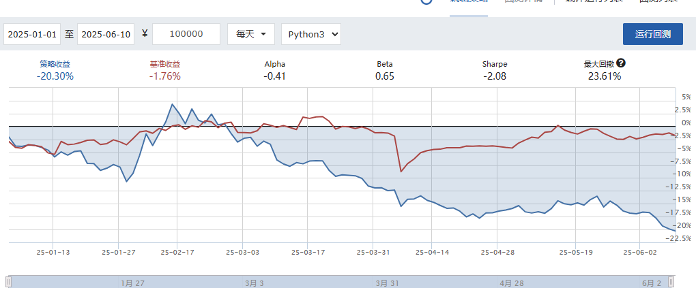Click the help icon beside 最大回撤

click(x=621, y=63)
